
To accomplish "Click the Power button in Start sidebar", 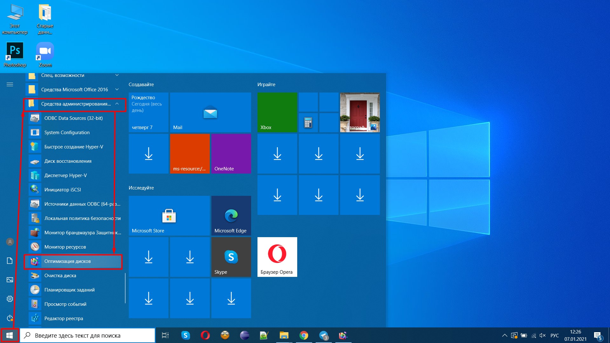I will point(10,318).
